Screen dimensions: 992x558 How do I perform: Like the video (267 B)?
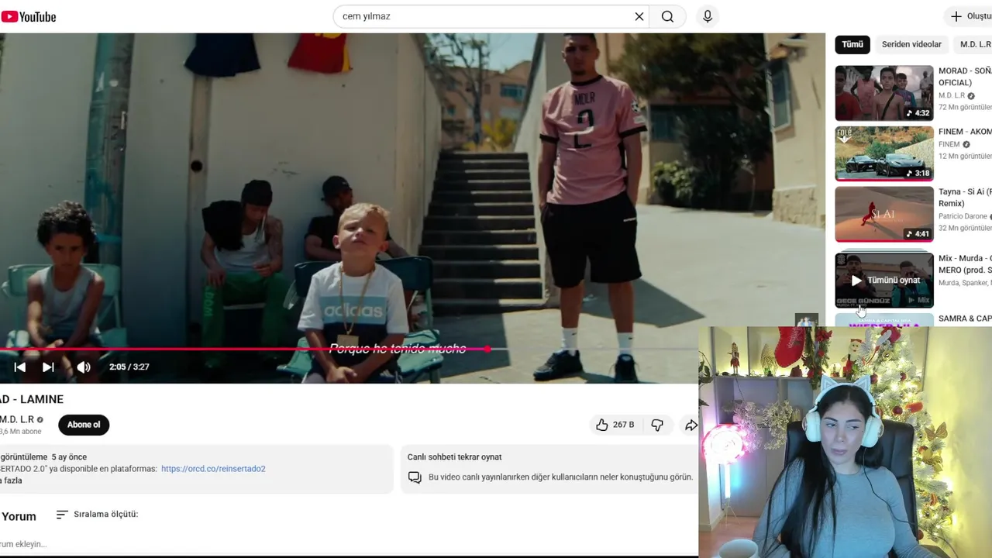point(615,425)
